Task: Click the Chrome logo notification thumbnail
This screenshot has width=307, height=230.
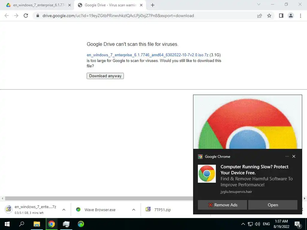Action: [207, 174]
